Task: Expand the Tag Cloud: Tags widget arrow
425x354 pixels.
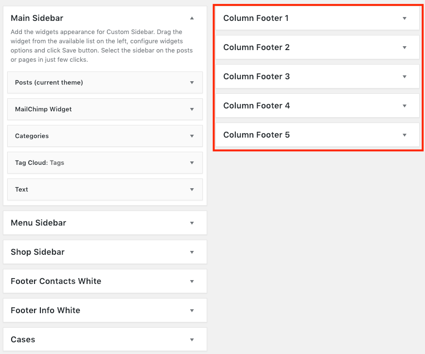Action: tap(192, 162)
